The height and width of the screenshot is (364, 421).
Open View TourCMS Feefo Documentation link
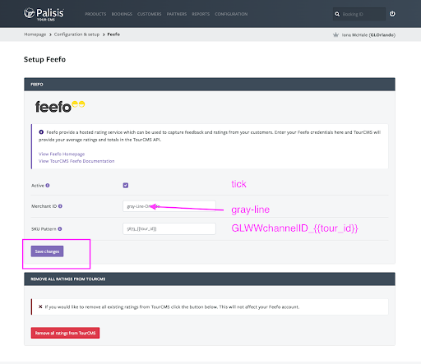point(76,161)
